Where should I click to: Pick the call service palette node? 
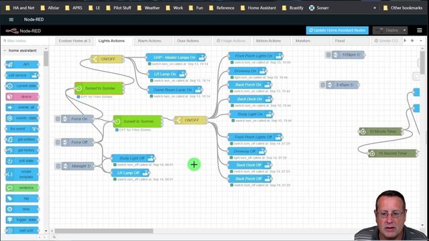[x=22, y=75]
